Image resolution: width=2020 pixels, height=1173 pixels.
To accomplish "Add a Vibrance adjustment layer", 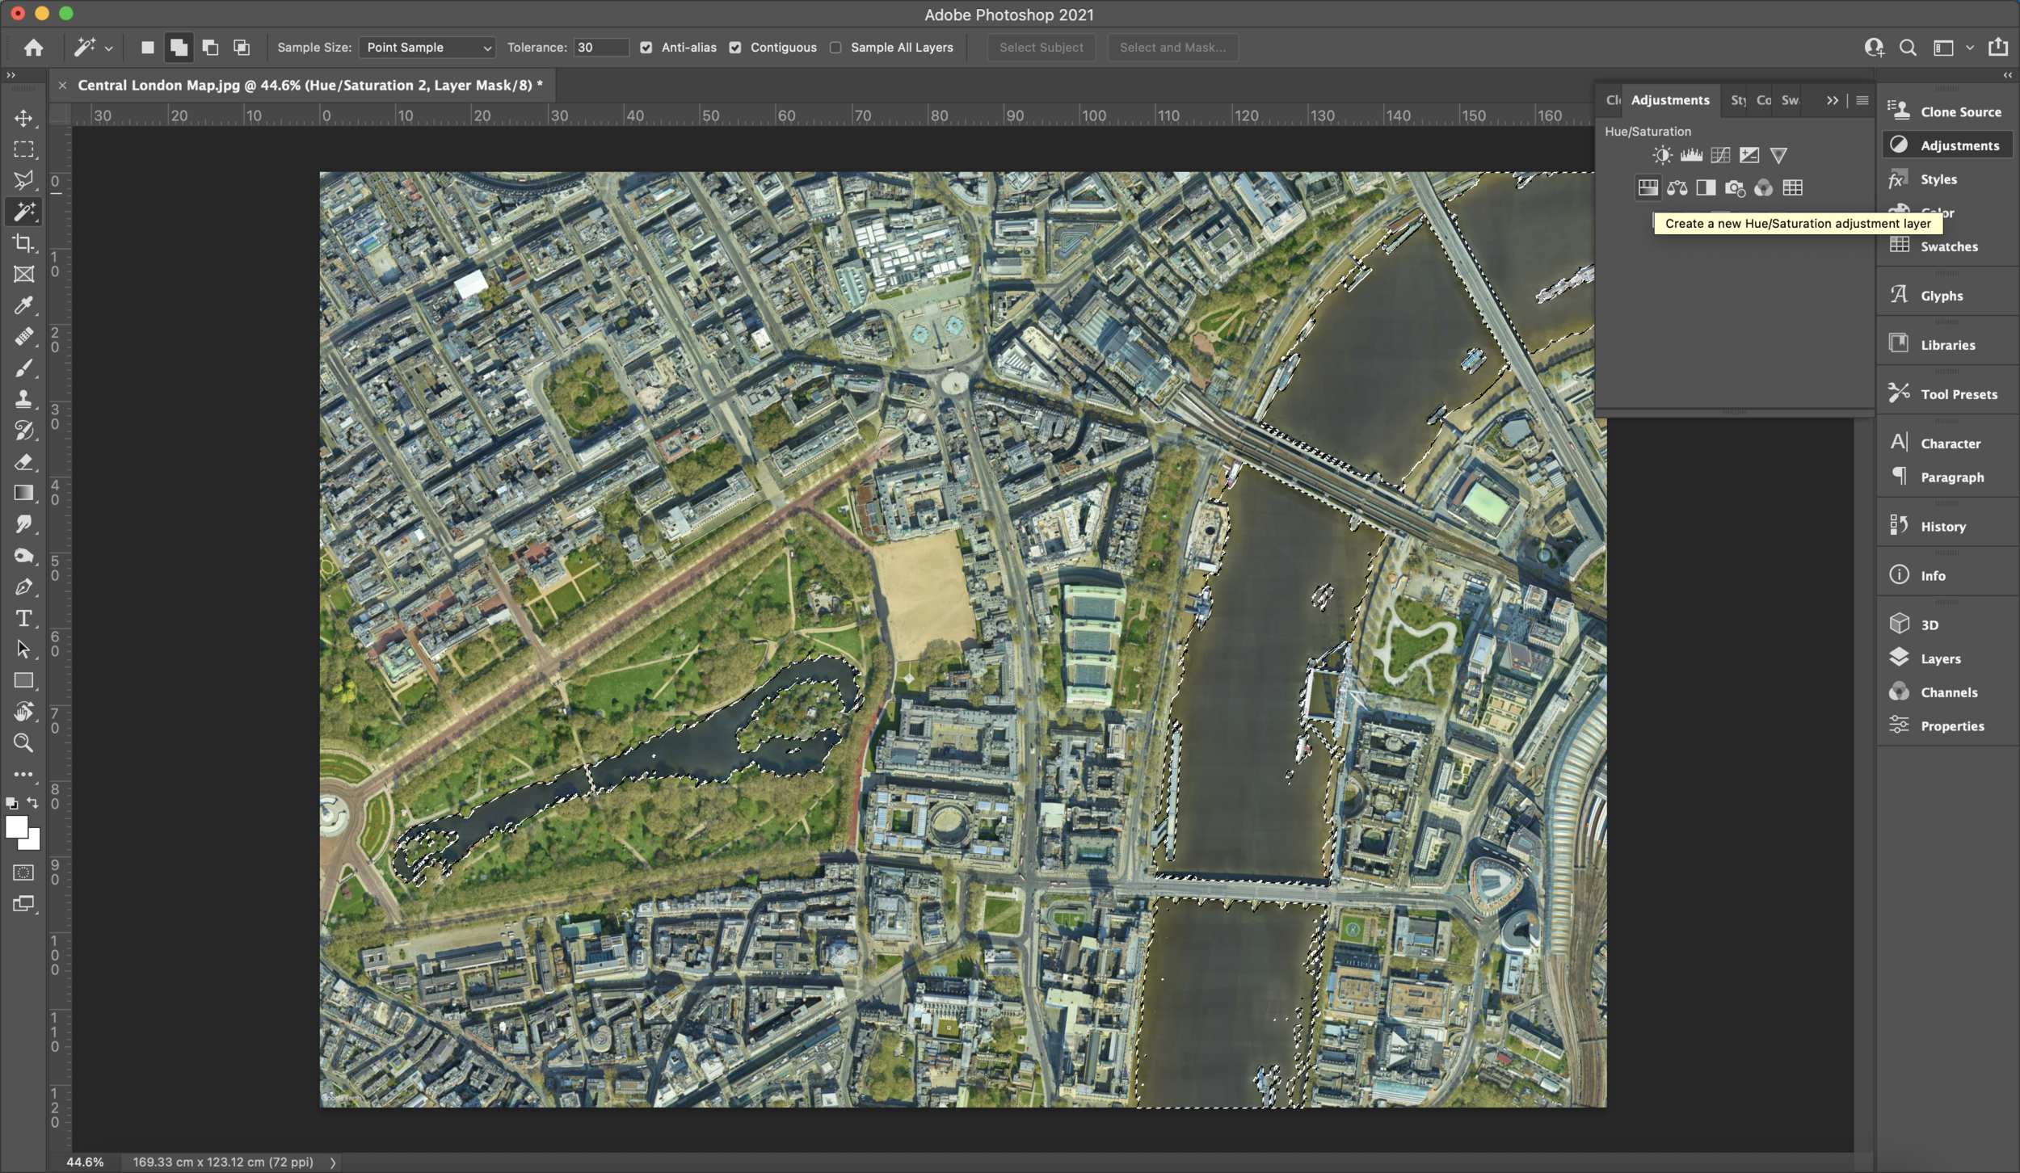I will coord(1778,155).
